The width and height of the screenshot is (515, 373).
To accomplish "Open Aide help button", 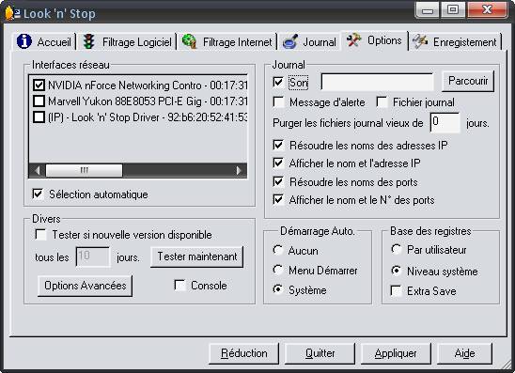I will point(464,353).
